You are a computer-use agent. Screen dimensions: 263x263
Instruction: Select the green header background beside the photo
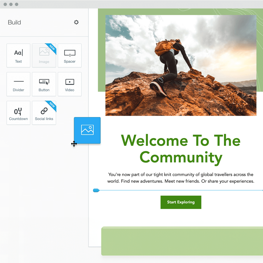(102, 49)
